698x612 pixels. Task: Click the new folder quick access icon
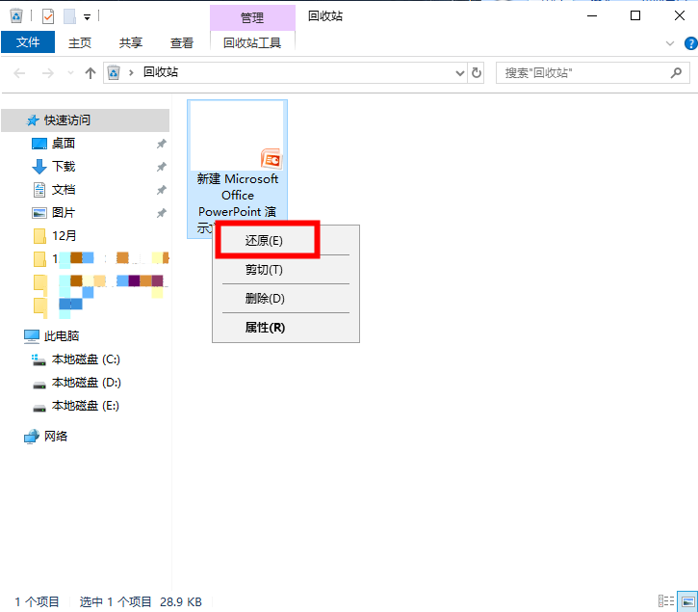click(x=69, y=16)
